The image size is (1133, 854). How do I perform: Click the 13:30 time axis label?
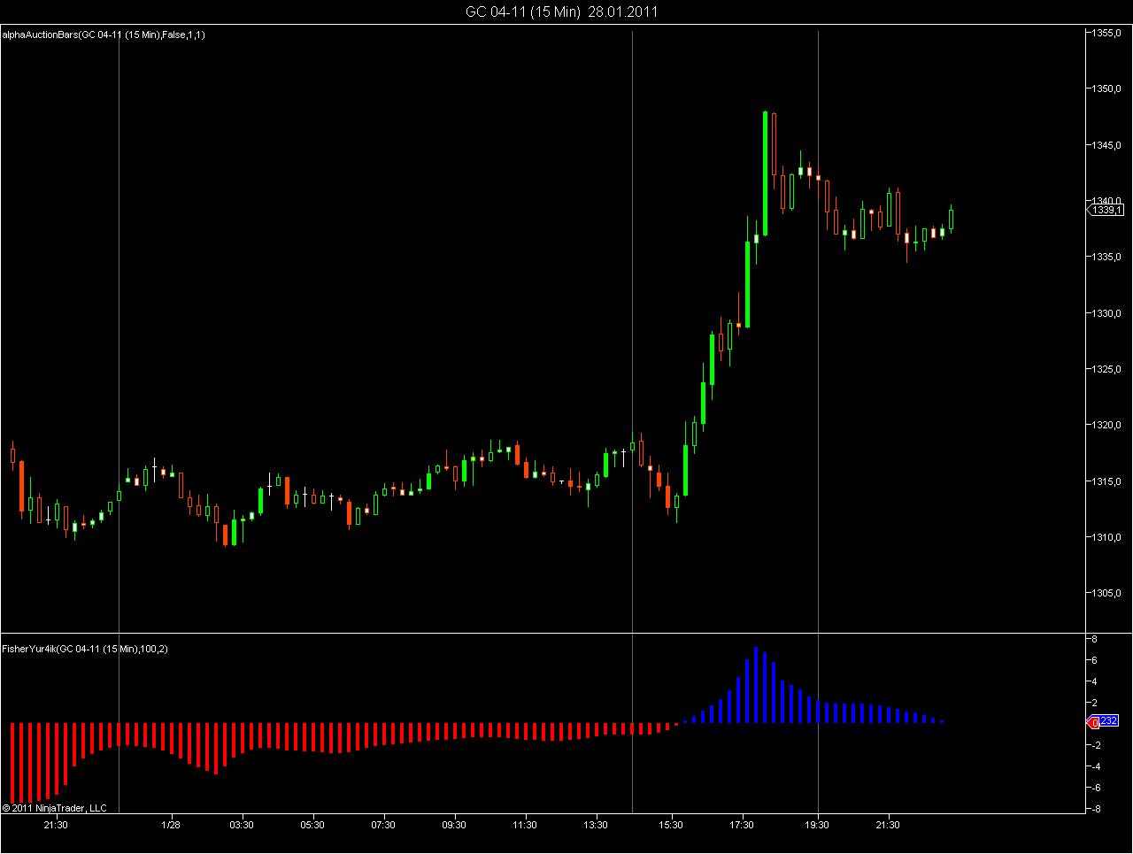point(596,825)
